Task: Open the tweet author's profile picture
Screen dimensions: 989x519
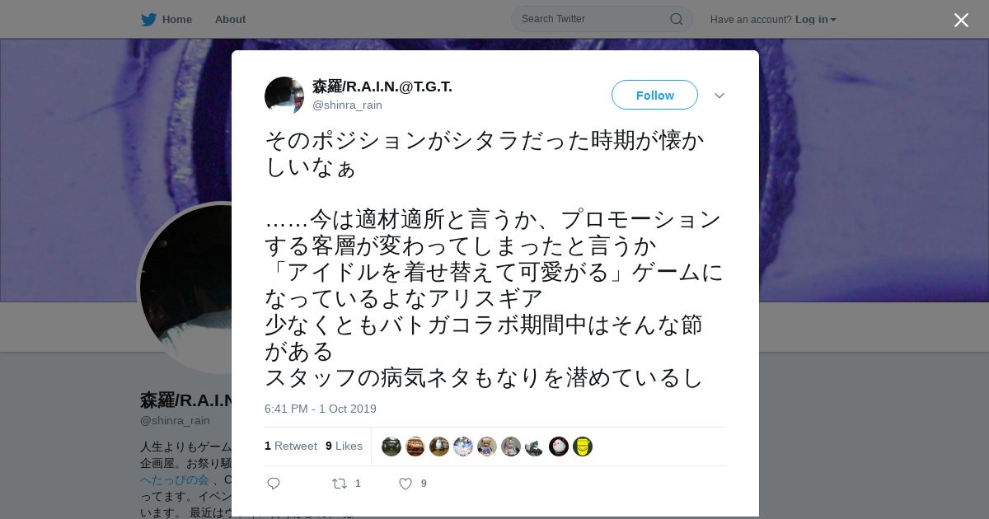Action: pyautogui.click(x=284, y=96)
